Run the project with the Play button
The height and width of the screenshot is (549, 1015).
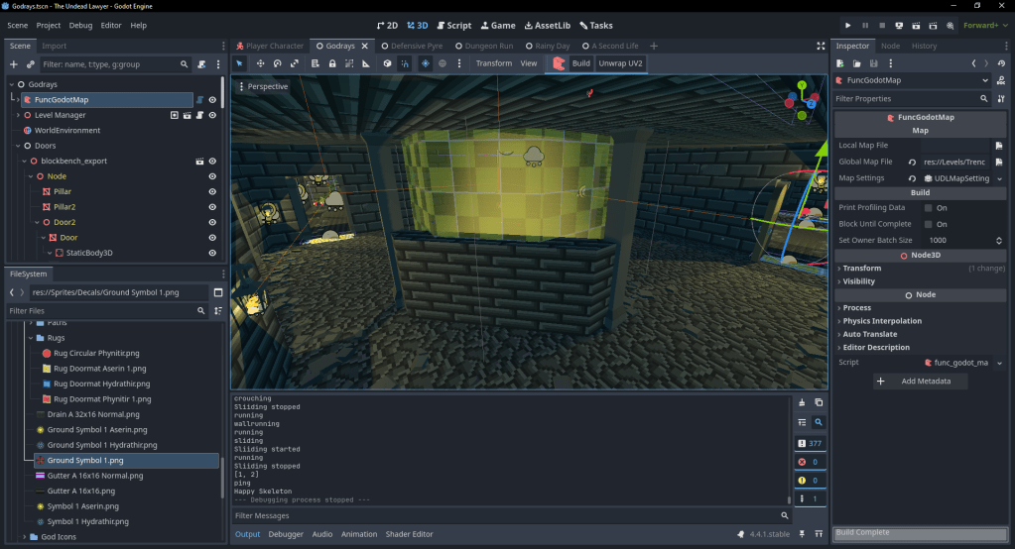point(847,25)
